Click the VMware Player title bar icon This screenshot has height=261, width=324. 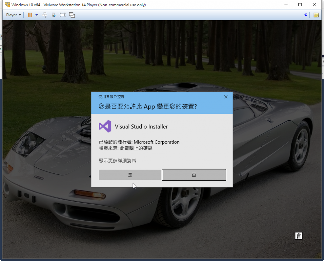pyautogui.click(x=8, y=5)
